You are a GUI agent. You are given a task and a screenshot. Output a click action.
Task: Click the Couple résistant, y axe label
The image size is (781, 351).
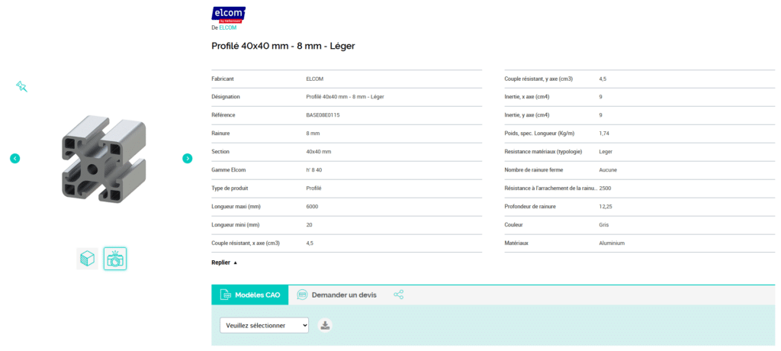538,79
